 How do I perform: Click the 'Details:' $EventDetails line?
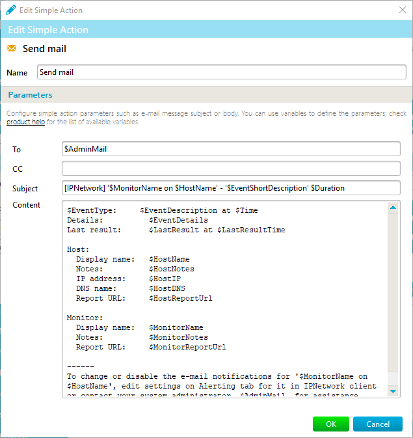point(137,220)
